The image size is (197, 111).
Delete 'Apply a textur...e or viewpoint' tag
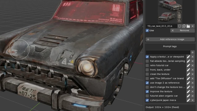point(192,57)
